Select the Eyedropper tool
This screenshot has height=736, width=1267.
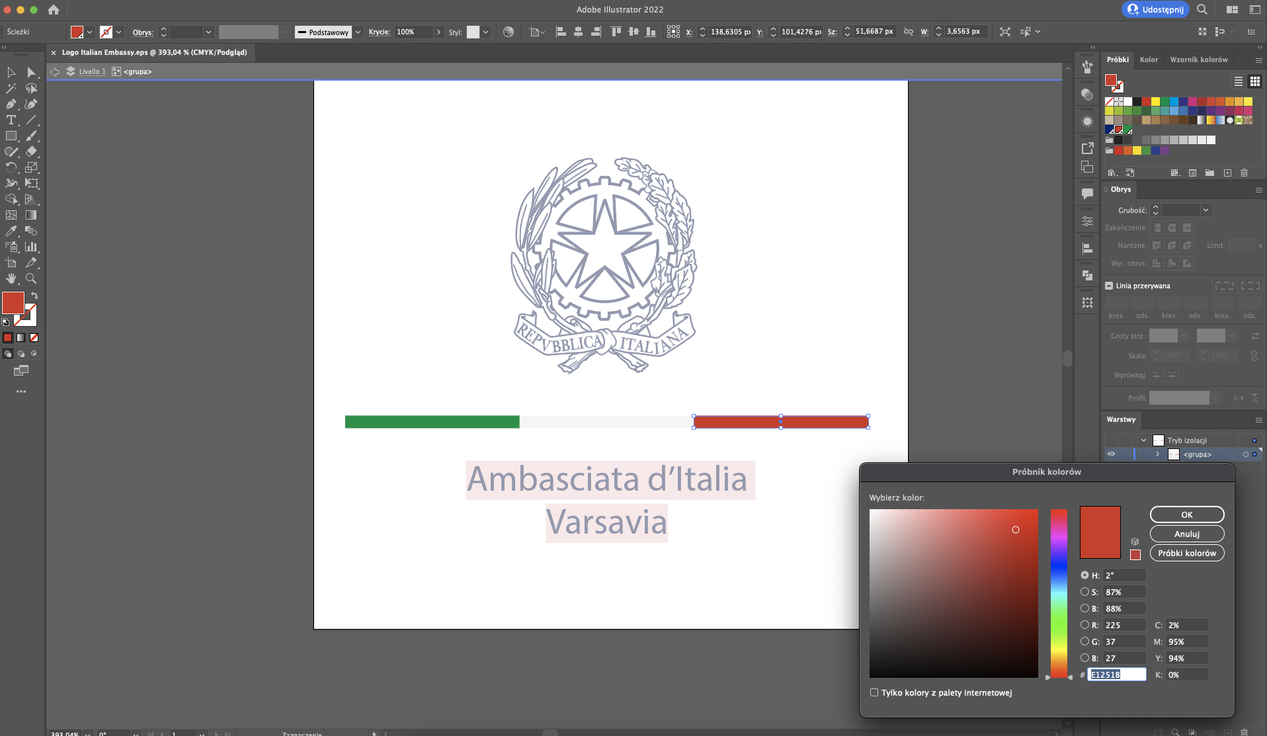[x=11, y=231]
